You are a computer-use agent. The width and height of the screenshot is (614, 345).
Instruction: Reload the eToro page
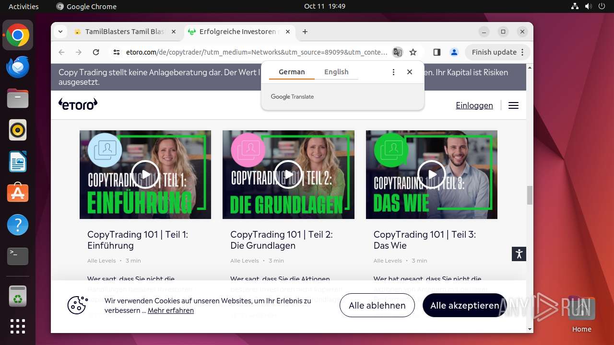tap(96, 52)
